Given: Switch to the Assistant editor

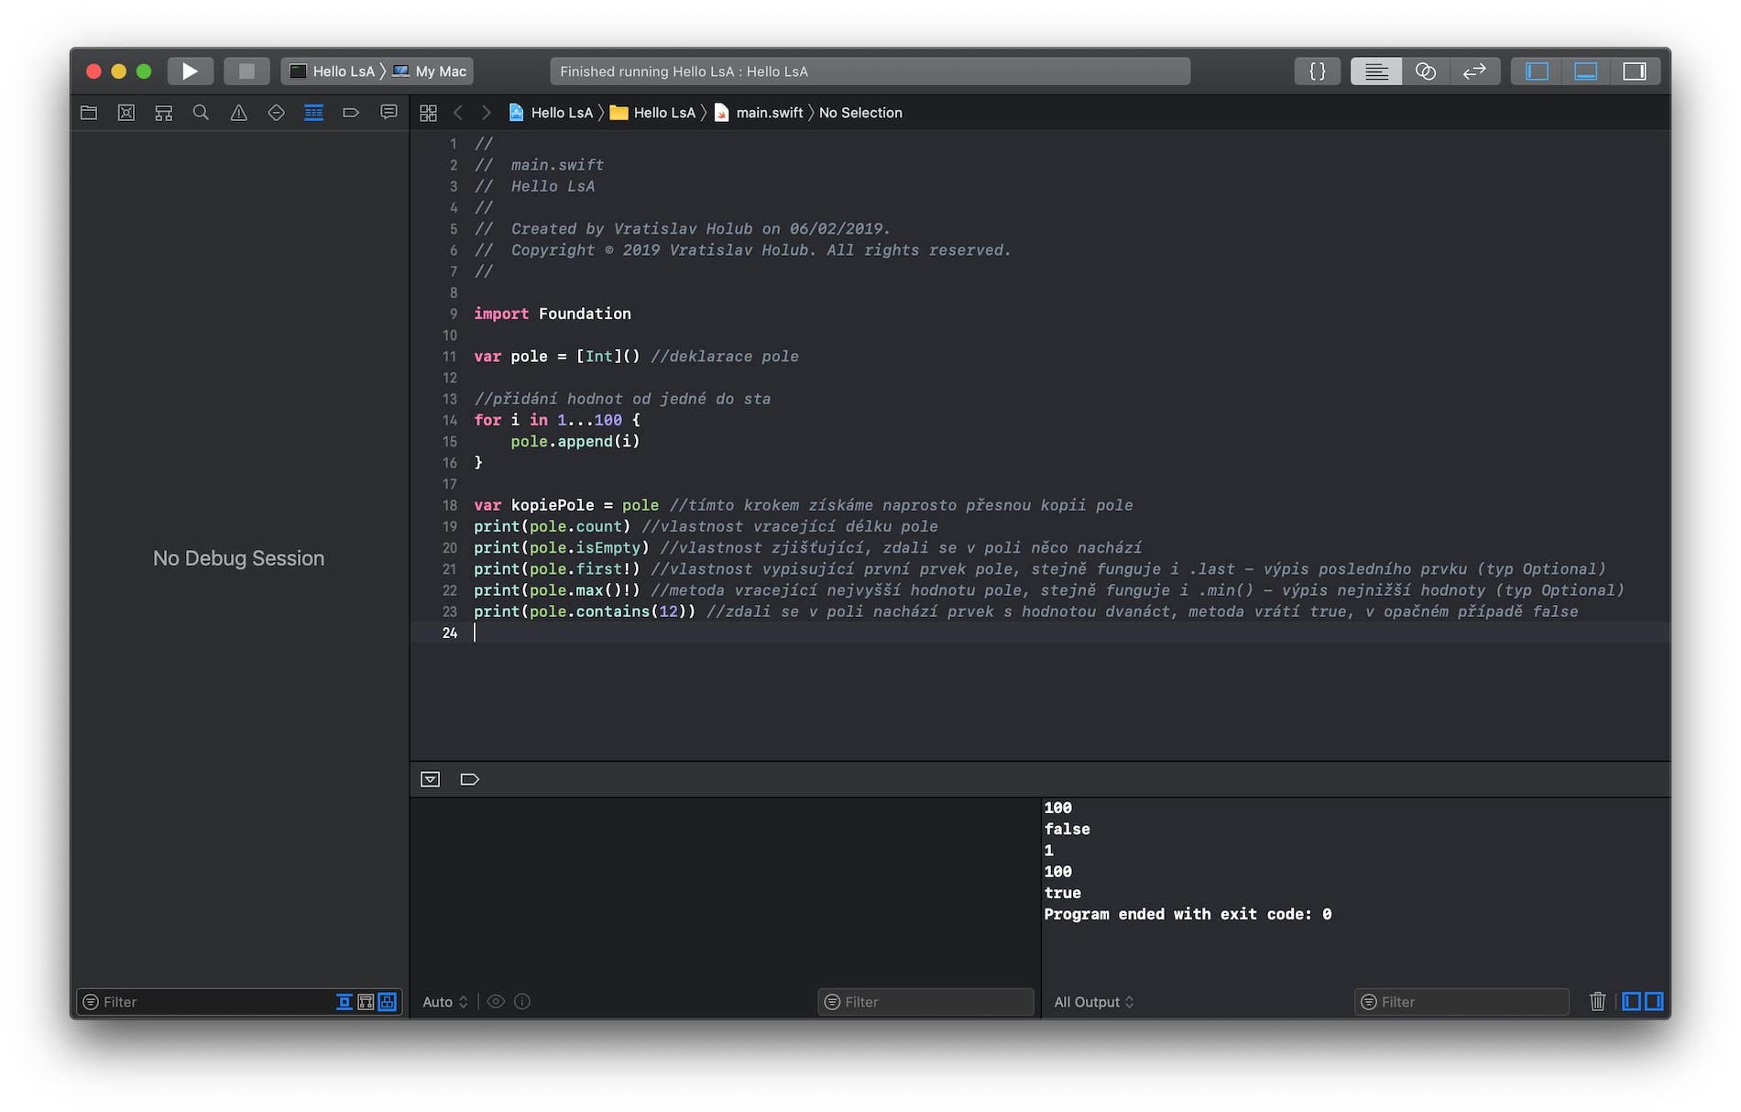Looking at the screenshot, I should click(x=1425, y=72).
